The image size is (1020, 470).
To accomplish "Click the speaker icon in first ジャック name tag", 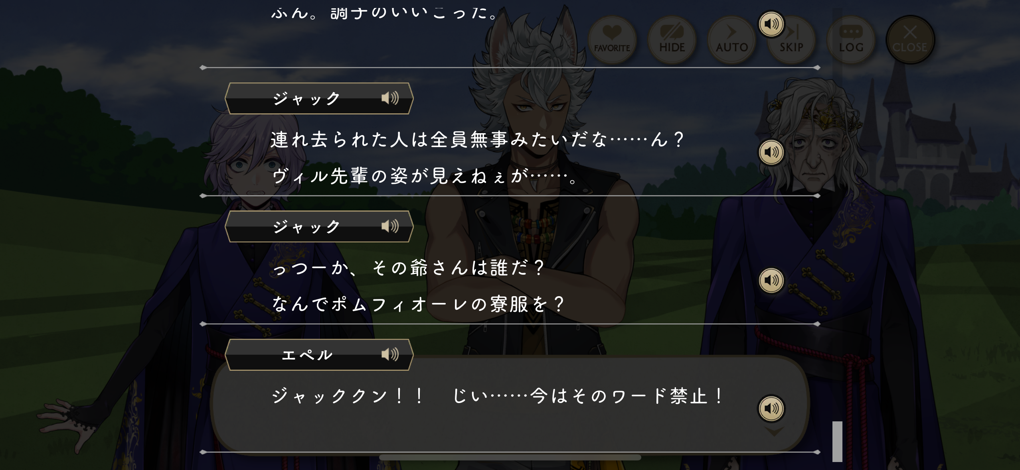I will pos(390,98).
